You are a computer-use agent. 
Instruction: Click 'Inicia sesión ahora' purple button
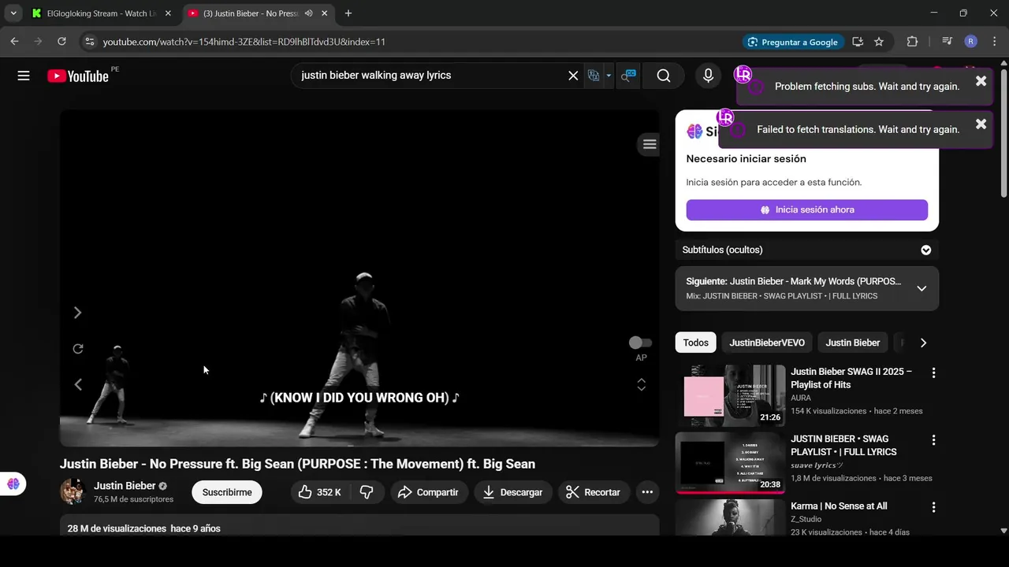click(x=806, y=209)
